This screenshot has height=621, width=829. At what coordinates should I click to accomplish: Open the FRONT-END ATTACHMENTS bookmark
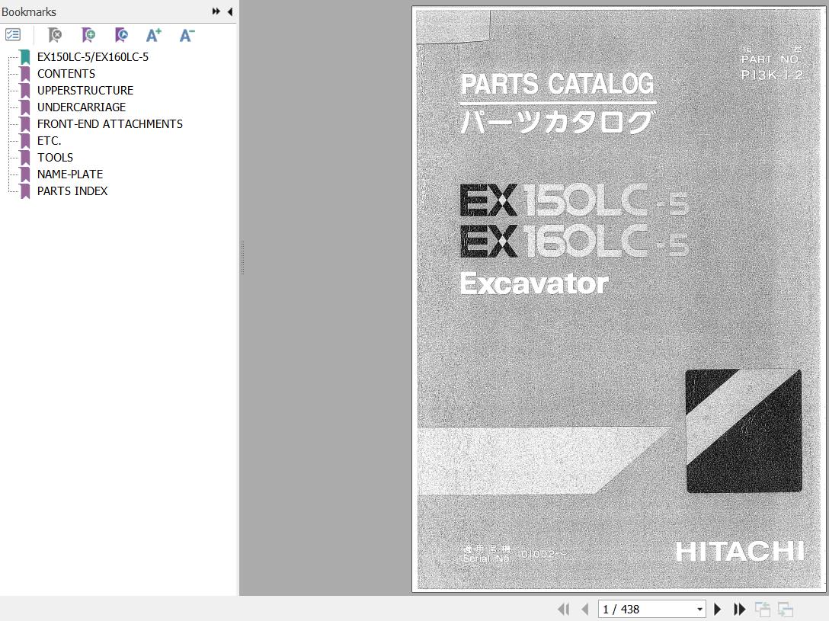coord(110,123)
